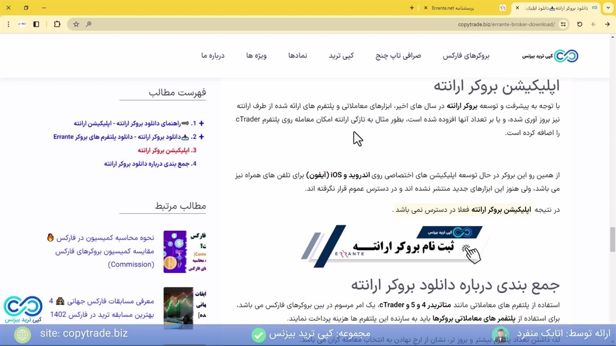Click the zoom magnifier icon in address bar
The width and height of the screenshot is (616, 346).
[x=89, y=24]
